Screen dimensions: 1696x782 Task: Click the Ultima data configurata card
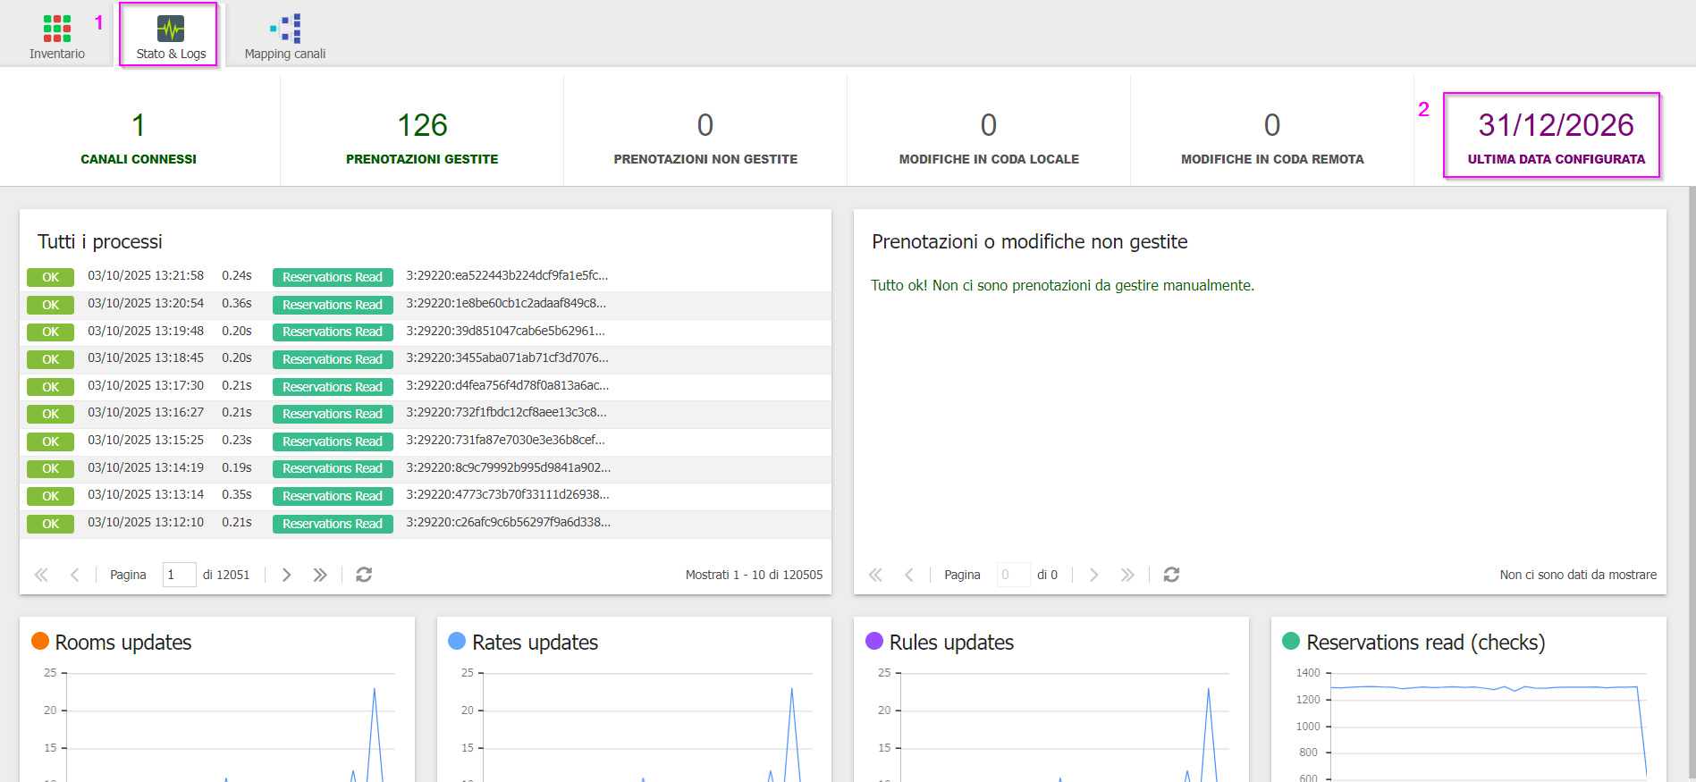[1555, 136]
